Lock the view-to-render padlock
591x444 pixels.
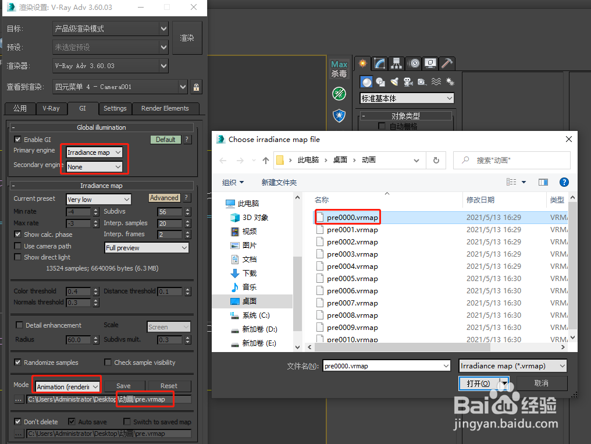coord(197,87)
